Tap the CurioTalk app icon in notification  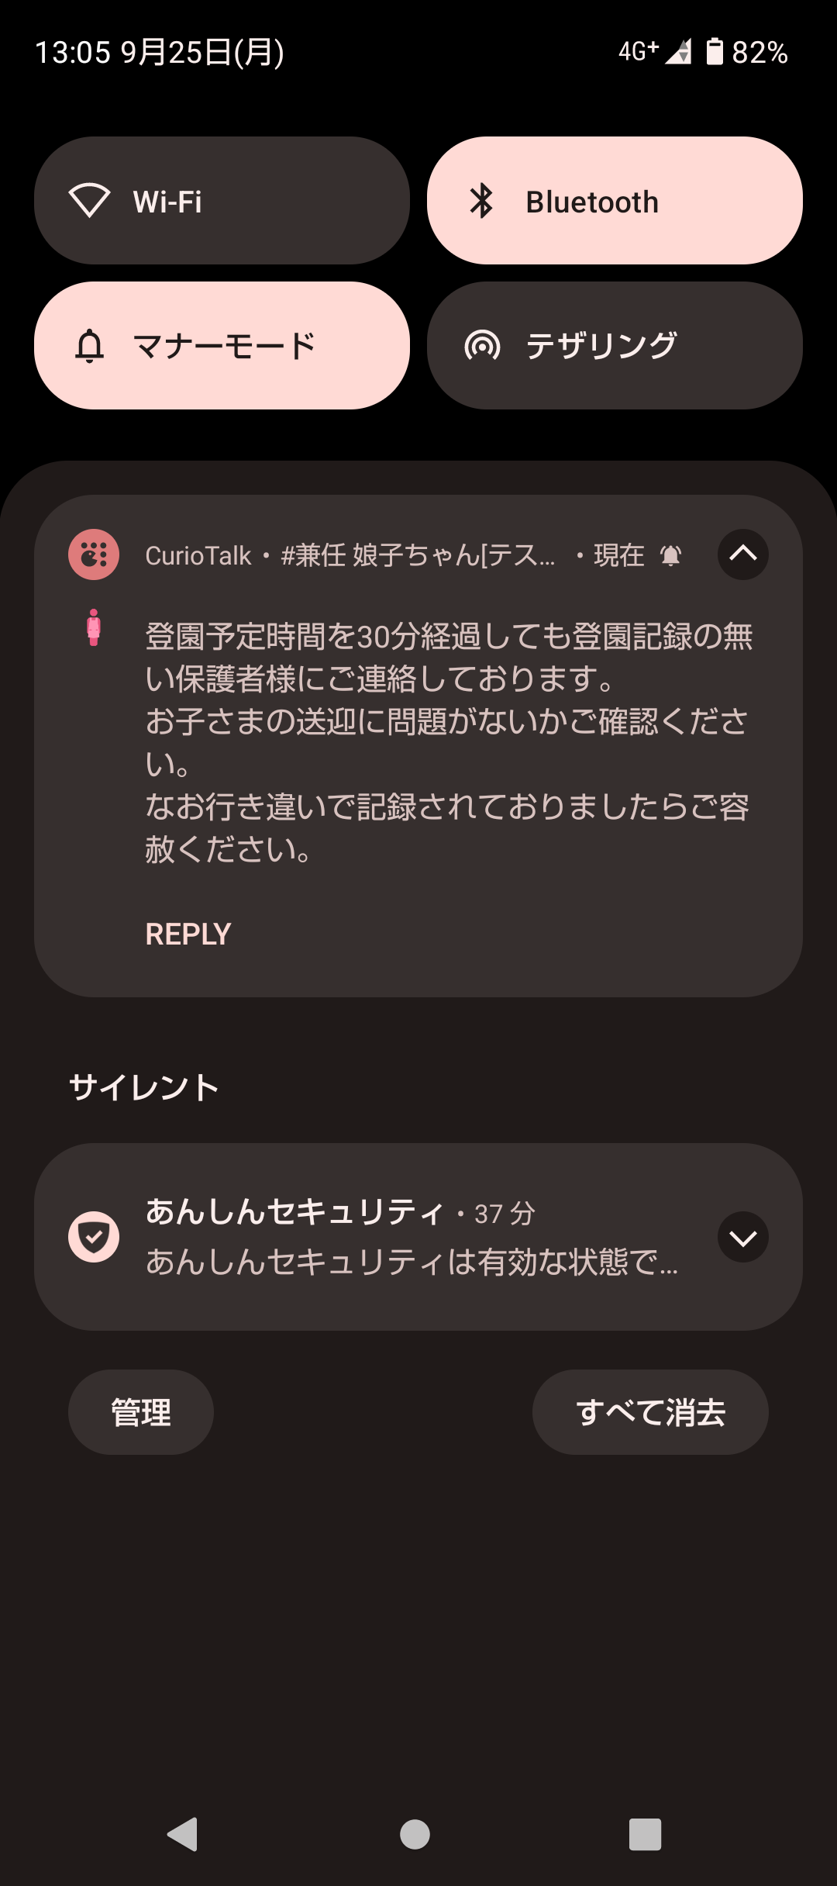point(94,554)
